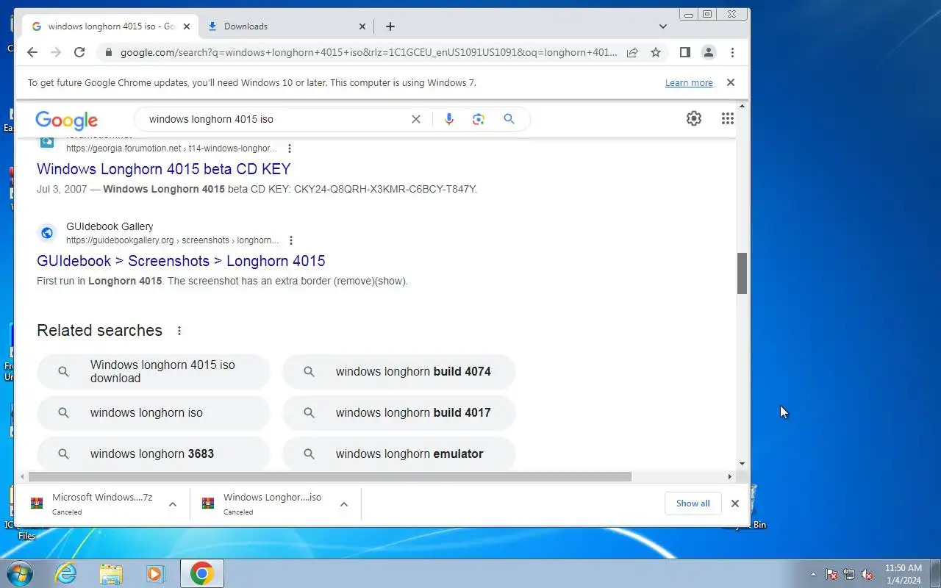The width and height of the screenshot is (941, 588).
Task: Share this page from address bar
Action: (632, 52)
